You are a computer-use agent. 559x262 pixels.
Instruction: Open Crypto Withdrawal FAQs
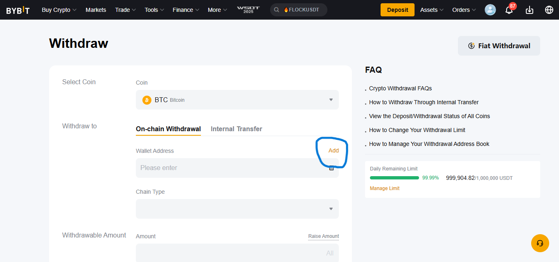coord(400,88)
